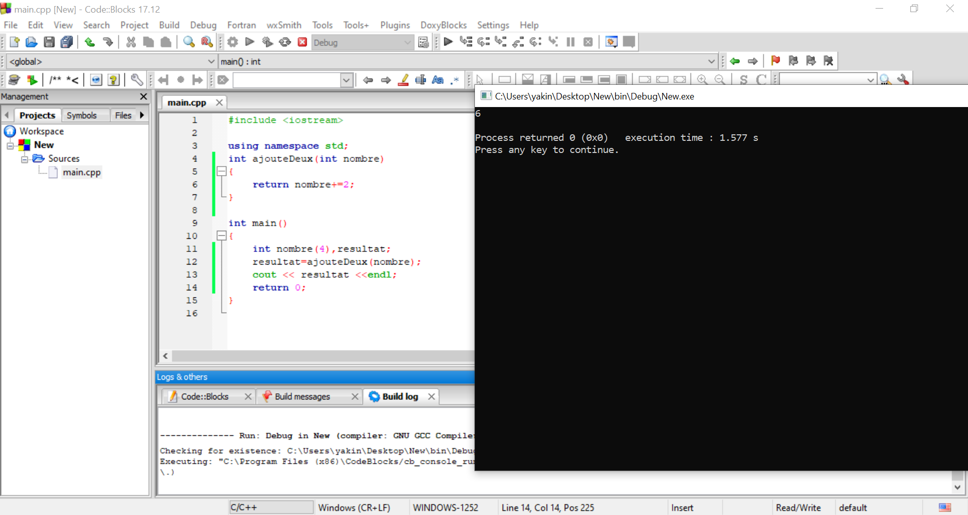This screenshot has width=968, height=515.
Task: Abort compilation with the red X icon
Action: click(302, 42)
